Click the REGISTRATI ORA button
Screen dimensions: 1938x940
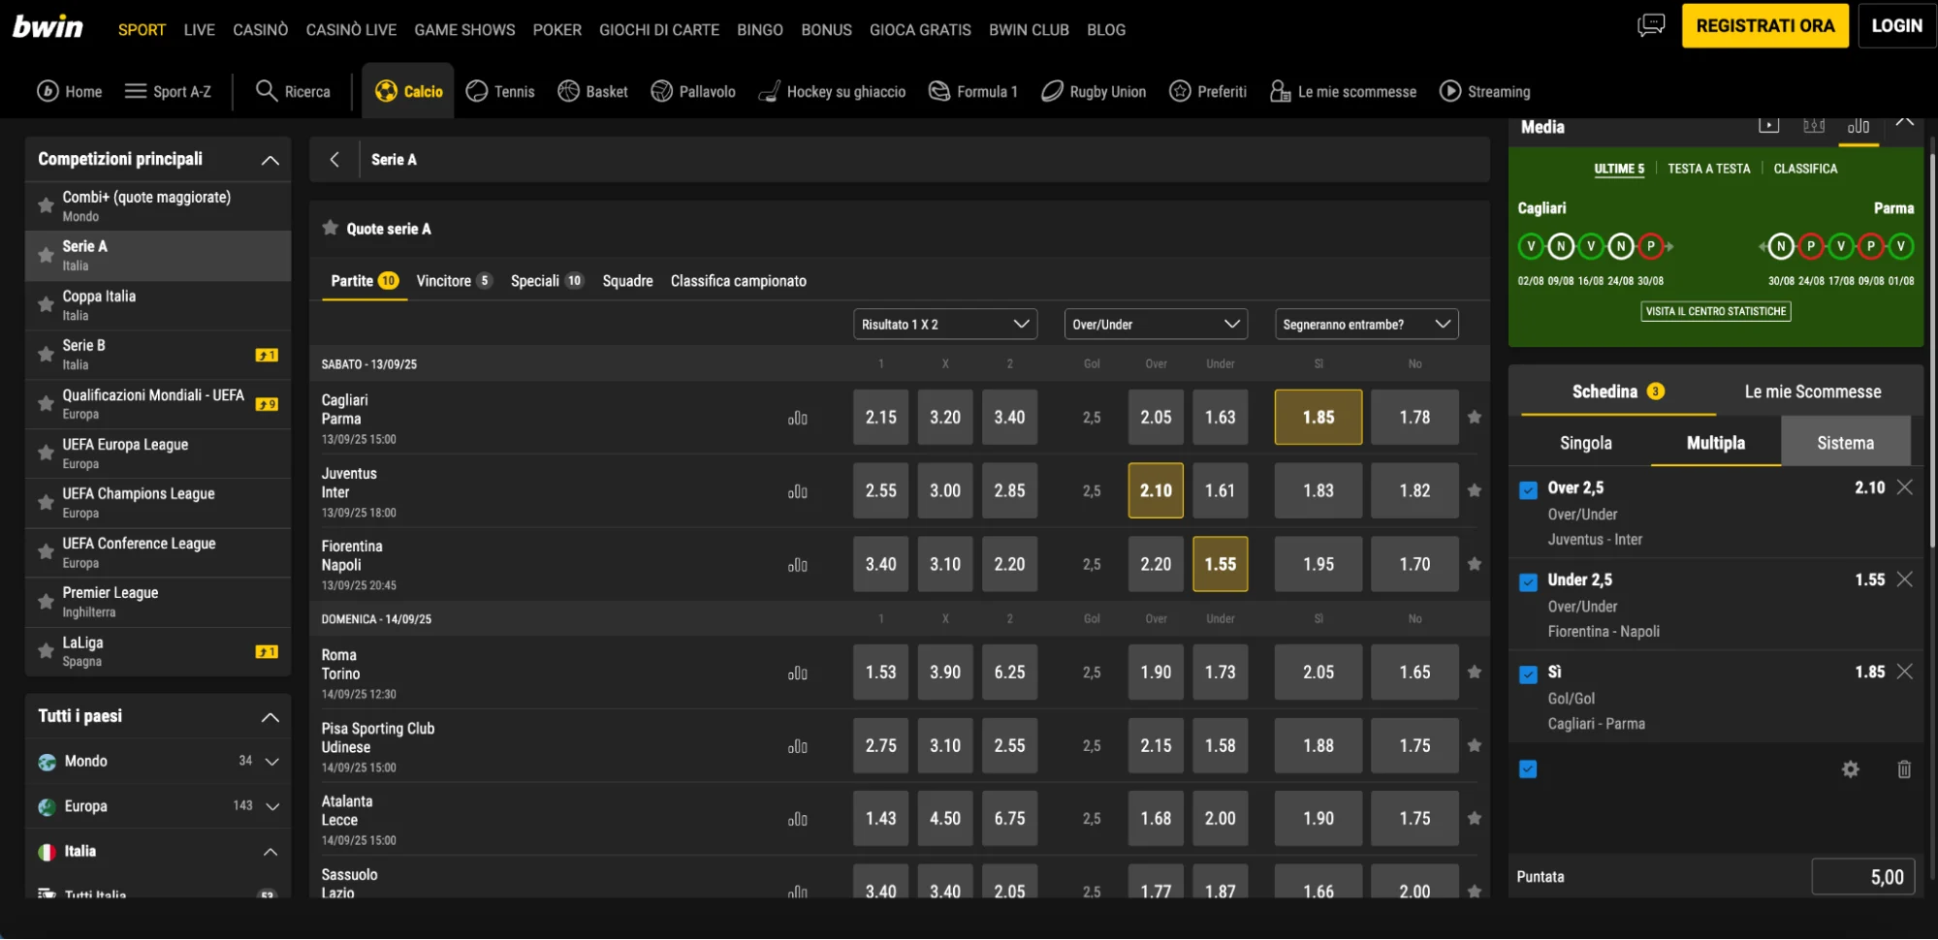1764,26
